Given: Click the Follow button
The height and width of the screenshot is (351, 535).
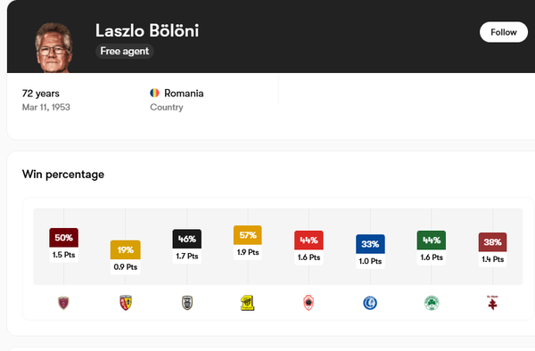Looking at the screenshot, I should click(x=504, y=32).
